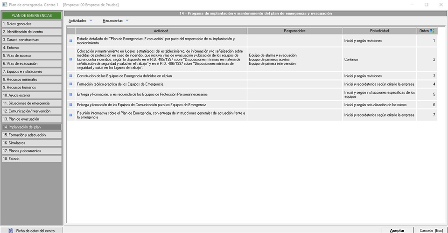The height and width of the screenshot is (233, 448).
Task: Go to 13. Plan de evacuación
Action: (x=32, y=119)
